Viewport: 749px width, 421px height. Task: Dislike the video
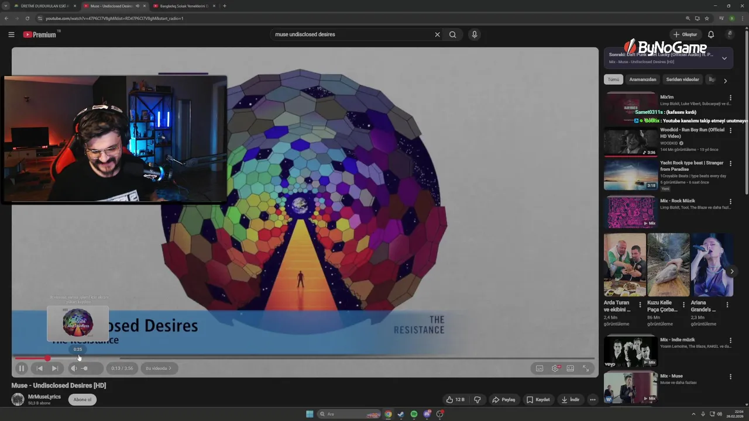(477, 400)
